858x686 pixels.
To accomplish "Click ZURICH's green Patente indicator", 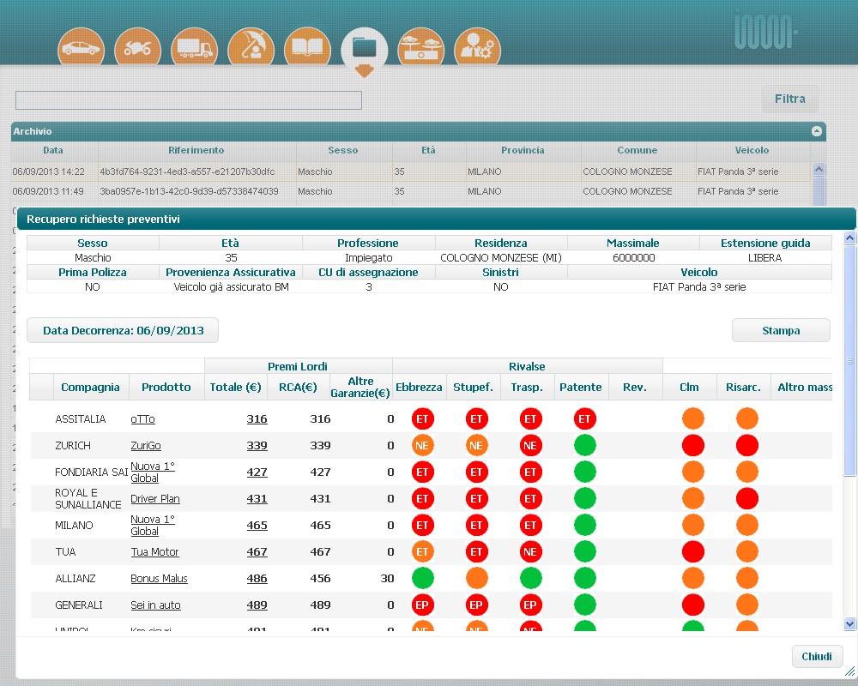I will click(584, 445).
